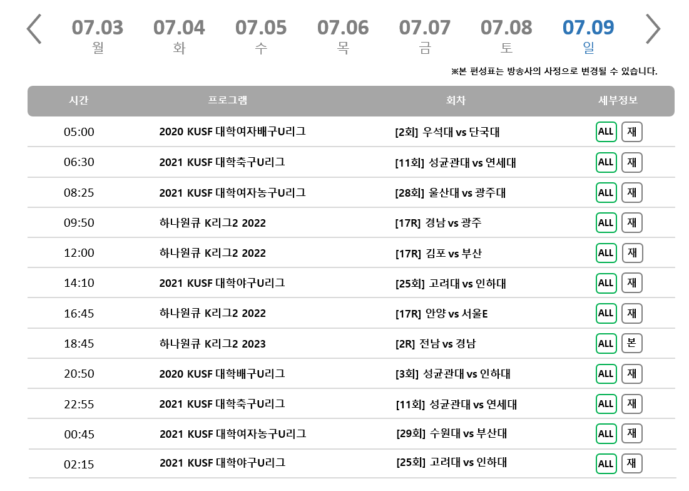Open 2020 KUSF 대학여자배구U리그 program
This screenshot has width=689, height=491.
232,132
